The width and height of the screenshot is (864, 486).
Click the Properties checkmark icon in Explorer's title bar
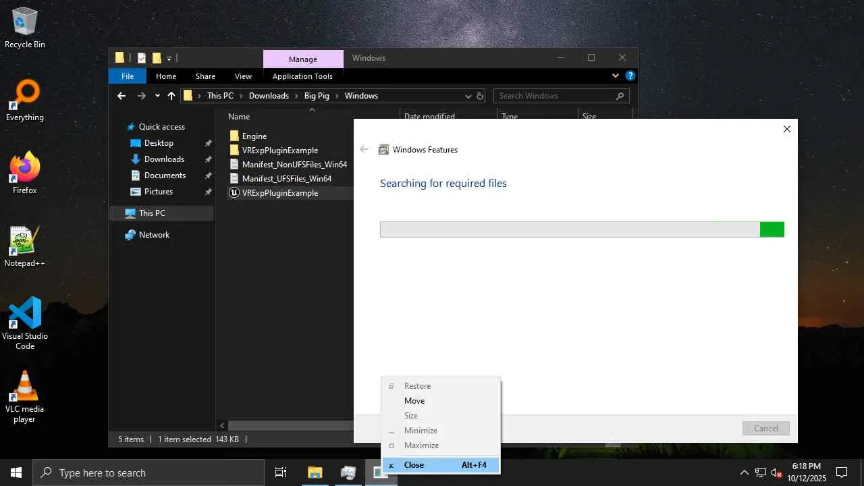click(x=142, y=58)
